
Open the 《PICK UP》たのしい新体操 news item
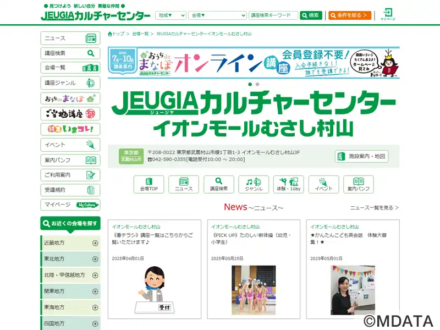tap(251, 239)
